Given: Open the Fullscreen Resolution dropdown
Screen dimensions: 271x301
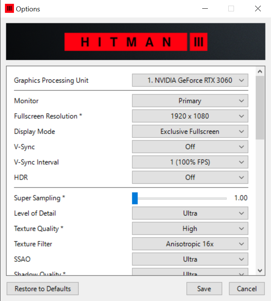Looking at the screenshot, I should (190, 116).
